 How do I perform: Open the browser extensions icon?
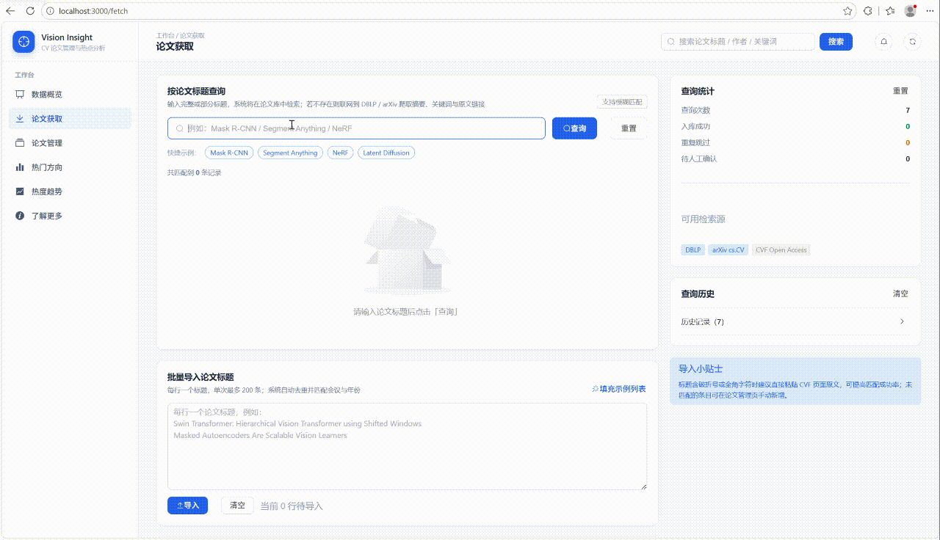(x=868, y=11)
